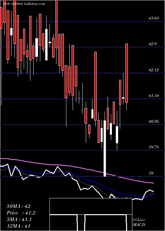
Task: Click the 50MA : 42 readout
Action: tap(18, 206)
